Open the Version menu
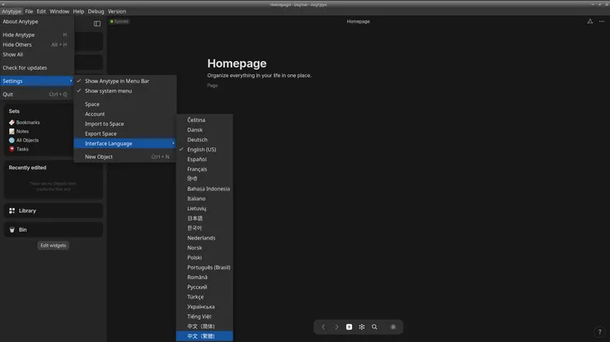610x342 pixels. [x=117, y=12]
